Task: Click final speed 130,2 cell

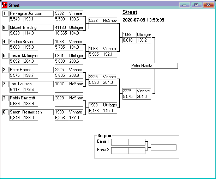Action: [x=144, y=40]
